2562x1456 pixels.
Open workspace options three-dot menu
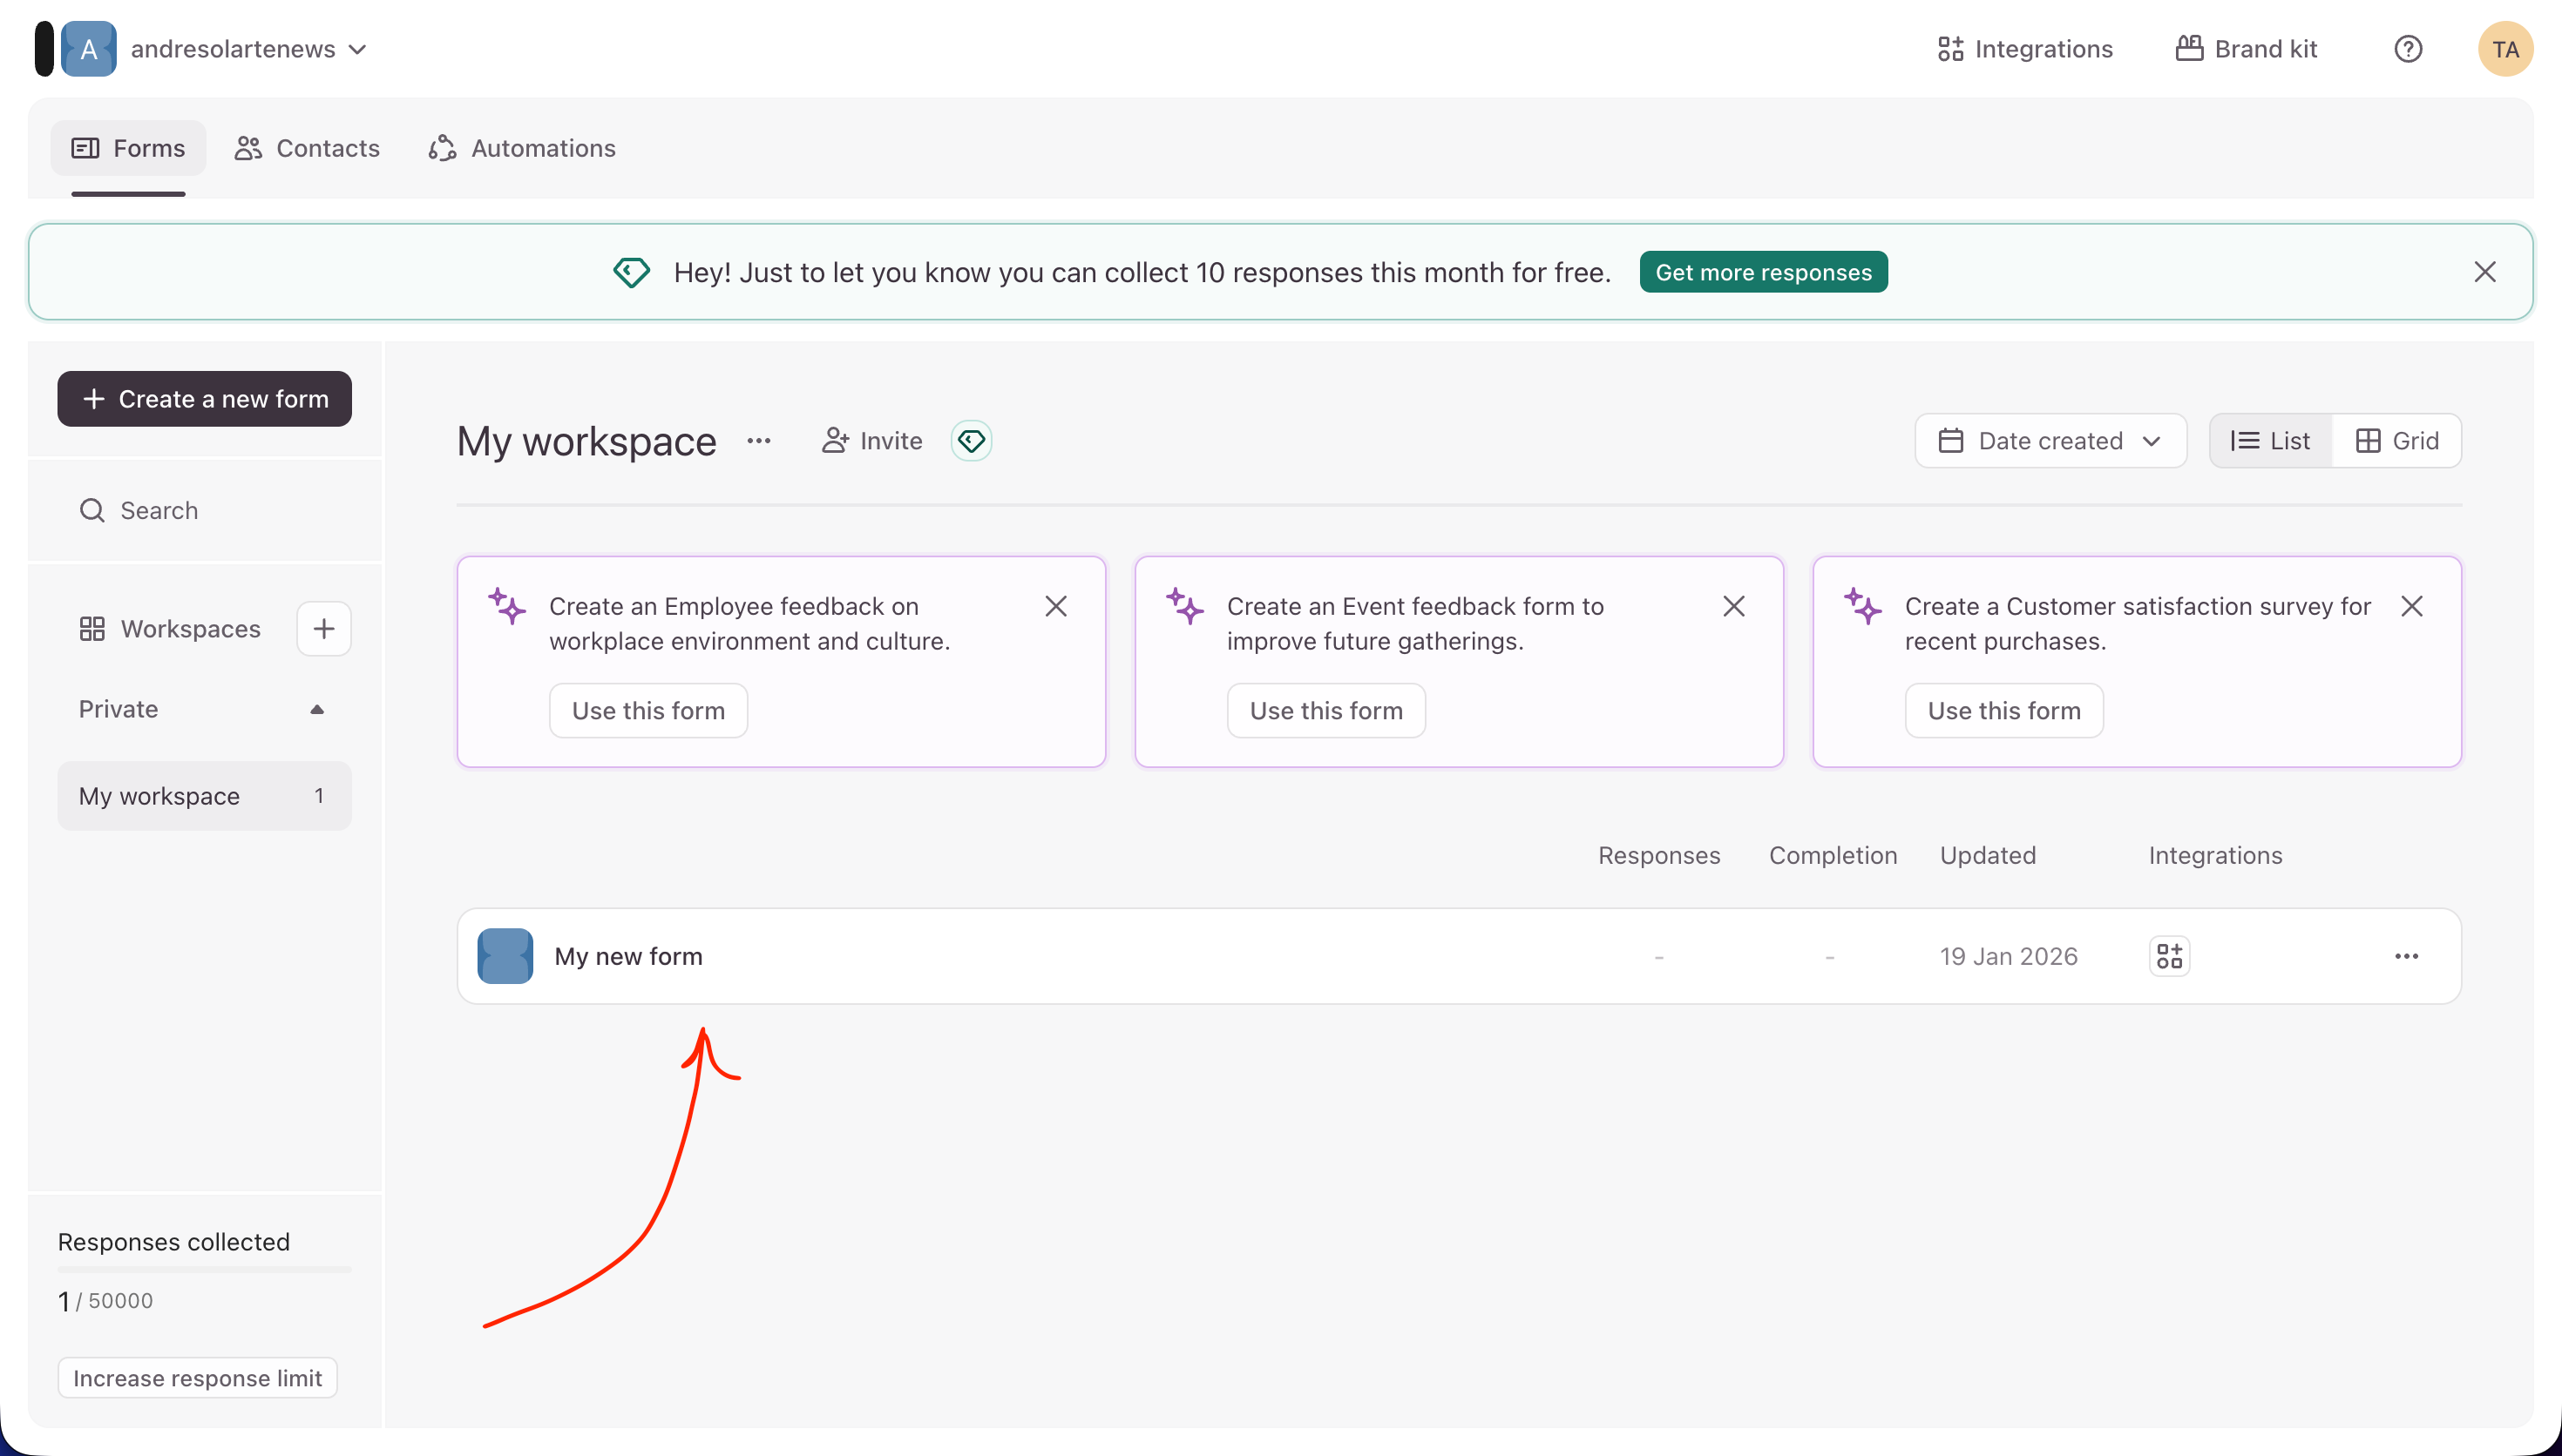(x=759, y=441)
